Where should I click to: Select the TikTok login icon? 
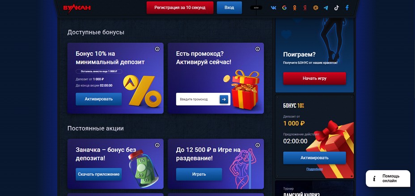click(336, 8)
